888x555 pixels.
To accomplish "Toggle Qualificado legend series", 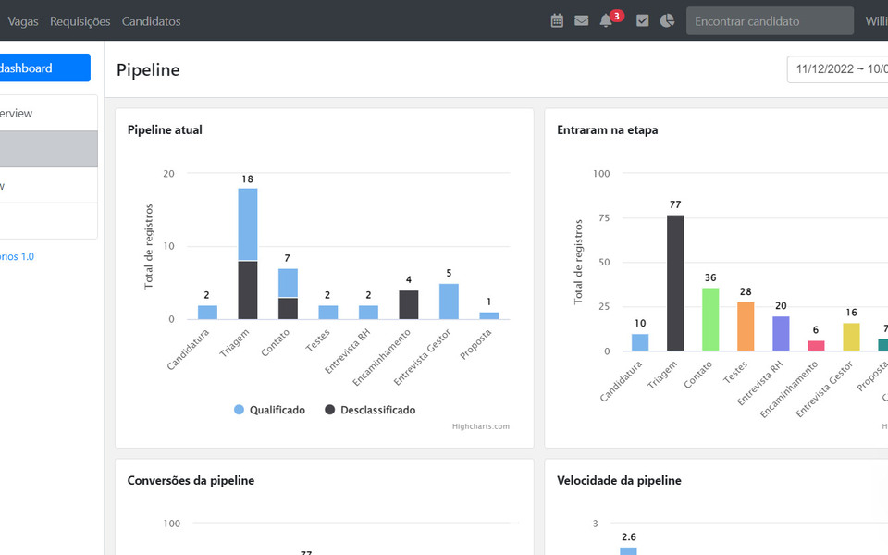I will pos(269,410).
